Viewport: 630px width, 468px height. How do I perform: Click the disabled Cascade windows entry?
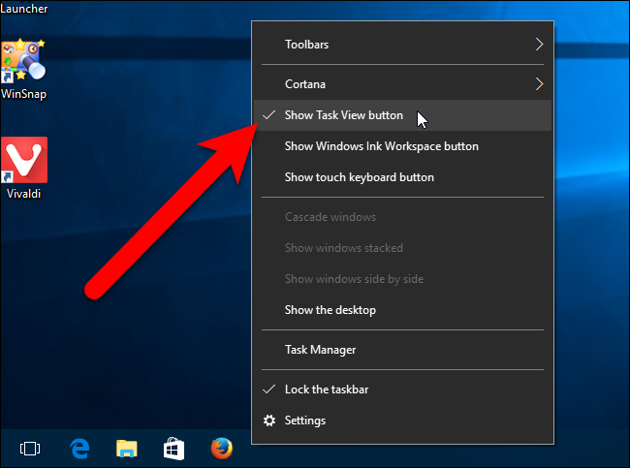click(x=402, y=217)
